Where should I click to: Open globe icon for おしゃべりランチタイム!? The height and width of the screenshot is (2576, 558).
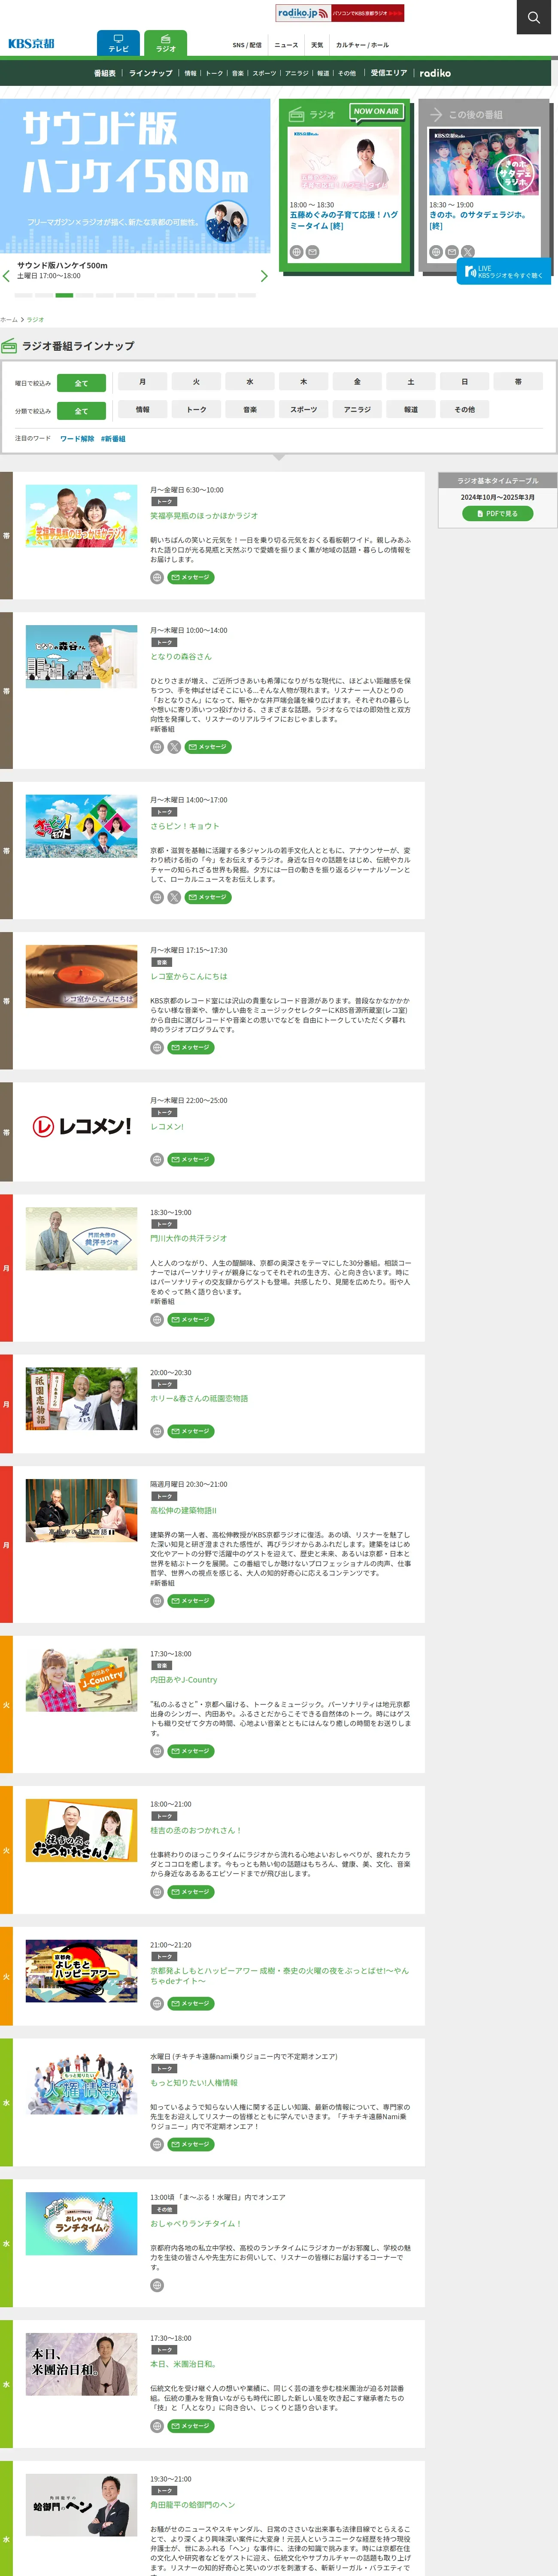[x=157, y=2285]
